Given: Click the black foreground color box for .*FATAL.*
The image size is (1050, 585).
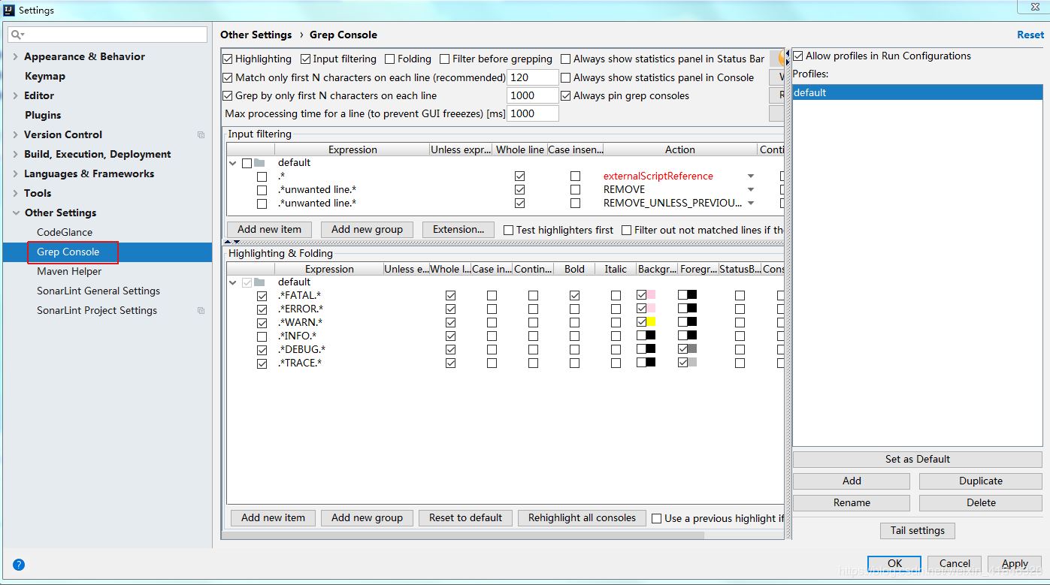Looking at the screenshot, I should [x=691, y=295].
